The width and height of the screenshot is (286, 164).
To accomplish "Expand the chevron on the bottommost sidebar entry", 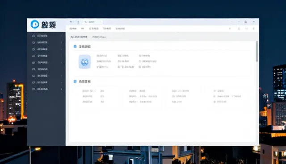I will (x=62, y=89).
